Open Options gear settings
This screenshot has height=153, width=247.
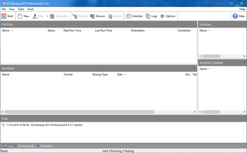[x=162, y=16]
